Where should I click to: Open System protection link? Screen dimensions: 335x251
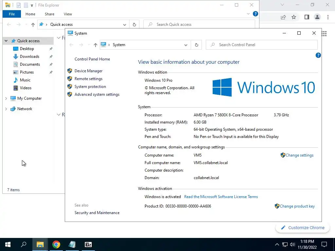pyautogui.click(x=90, y=86)
